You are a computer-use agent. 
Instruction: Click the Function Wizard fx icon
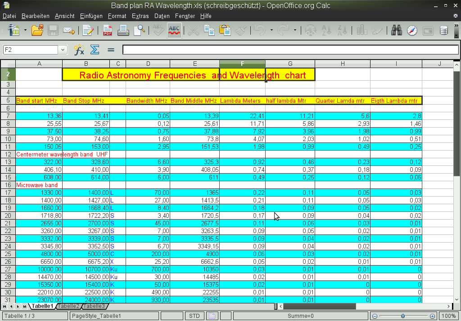(x=79, y=50)
